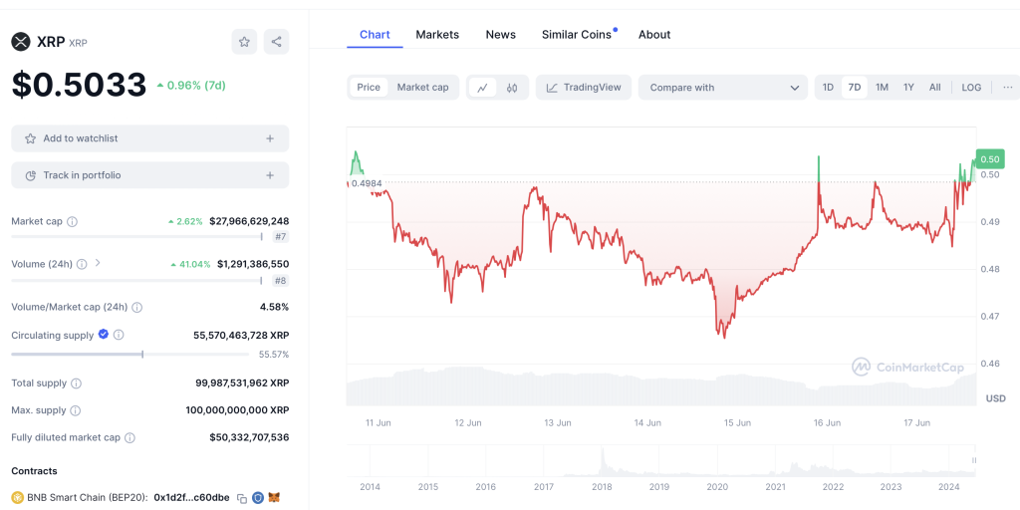The image size is (1020, 510).
Task: Open the Compare with dropdown
Action: [723, 88]
